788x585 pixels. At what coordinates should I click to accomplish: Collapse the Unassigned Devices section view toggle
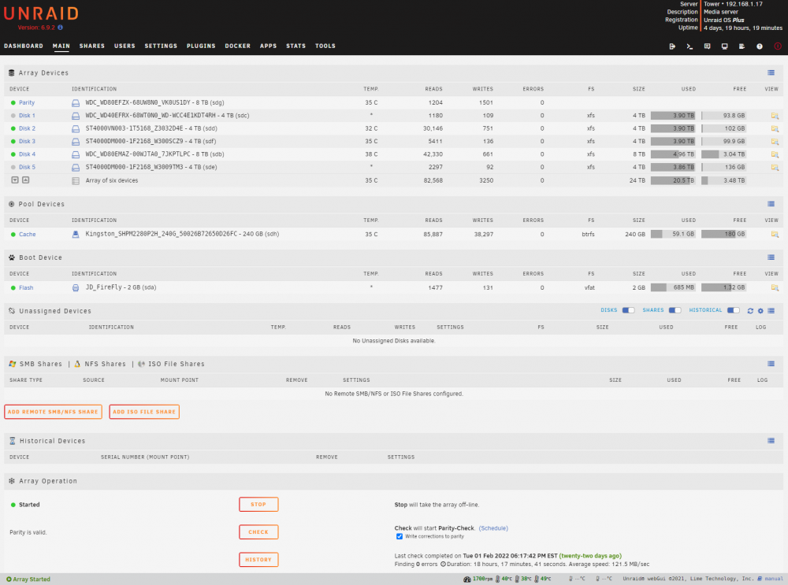[x=771, y=311]
